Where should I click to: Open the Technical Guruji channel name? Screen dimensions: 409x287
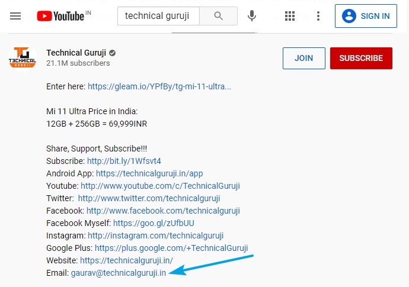point(76,53)
